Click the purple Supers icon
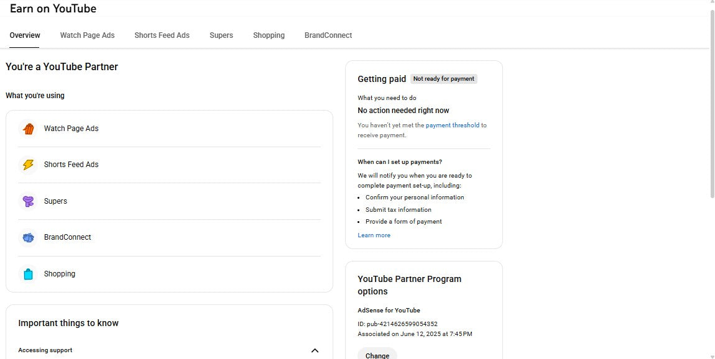 coord(28,201)
